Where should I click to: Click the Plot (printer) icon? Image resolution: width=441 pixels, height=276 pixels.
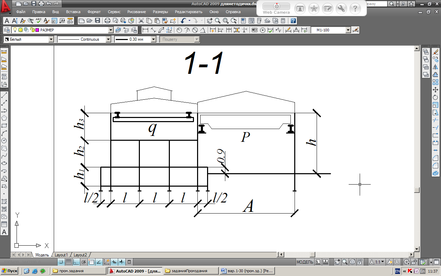point(107,21)
